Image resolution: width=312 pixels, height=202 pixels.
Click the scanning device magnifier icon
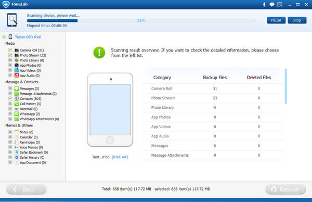[12, 20]
